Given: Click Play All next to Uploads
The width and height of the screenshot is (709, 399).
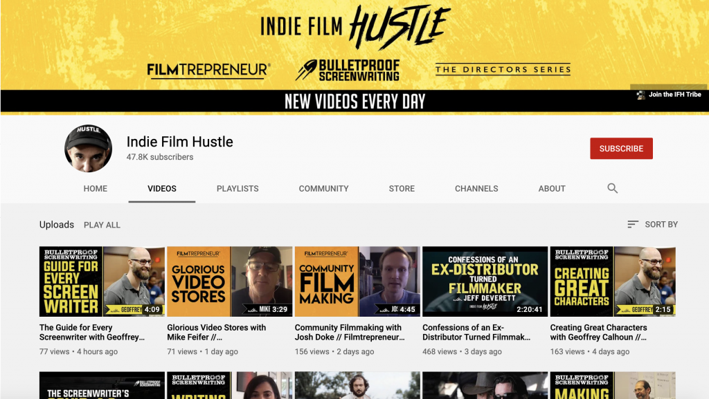Looking at the screenshot, I should [102, 225].
